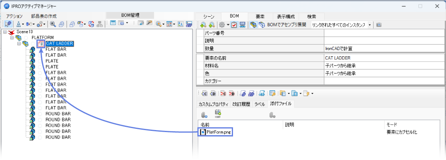The image size is (446, 160).
Task: Open dropdown of the magnifier filter icon
Action: point(164,24)
